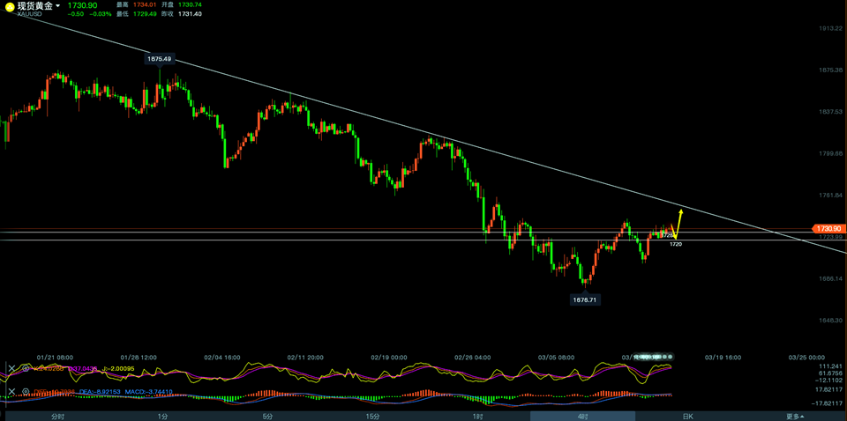The height and width of the screenshot is (421, 847).
Task: Switch to 日K daily candlestick tab
Action: [687, 416]
